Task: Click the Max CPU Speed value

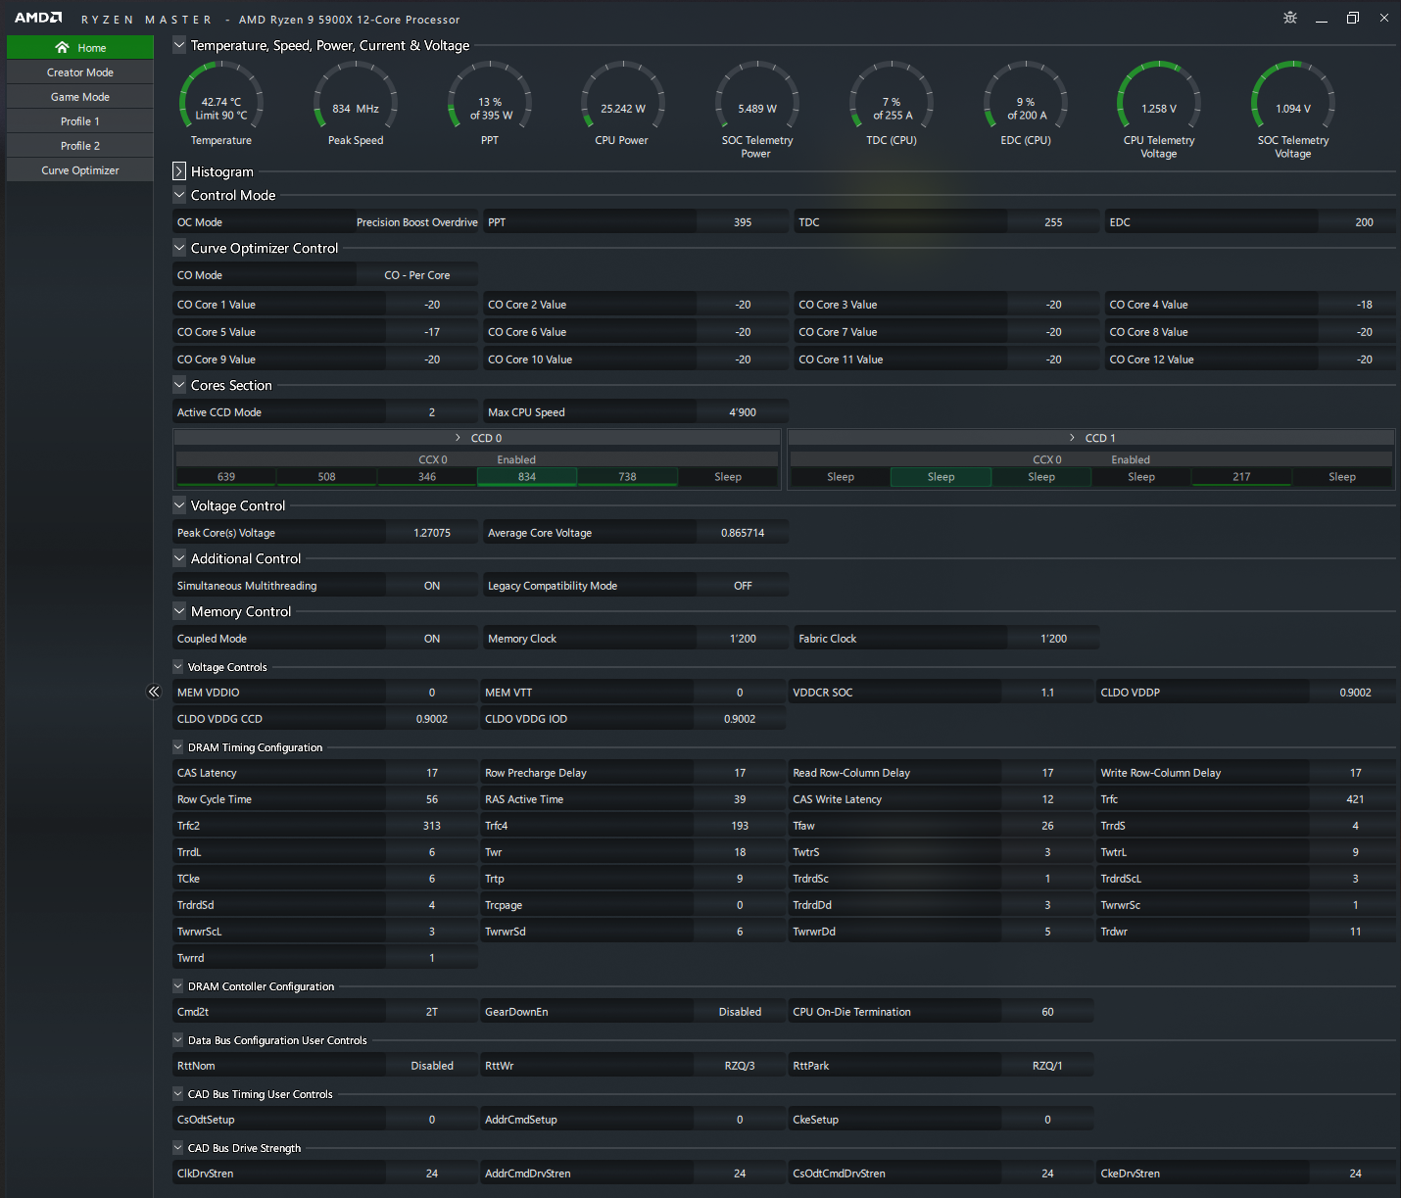Action: [x=743, y=412]
